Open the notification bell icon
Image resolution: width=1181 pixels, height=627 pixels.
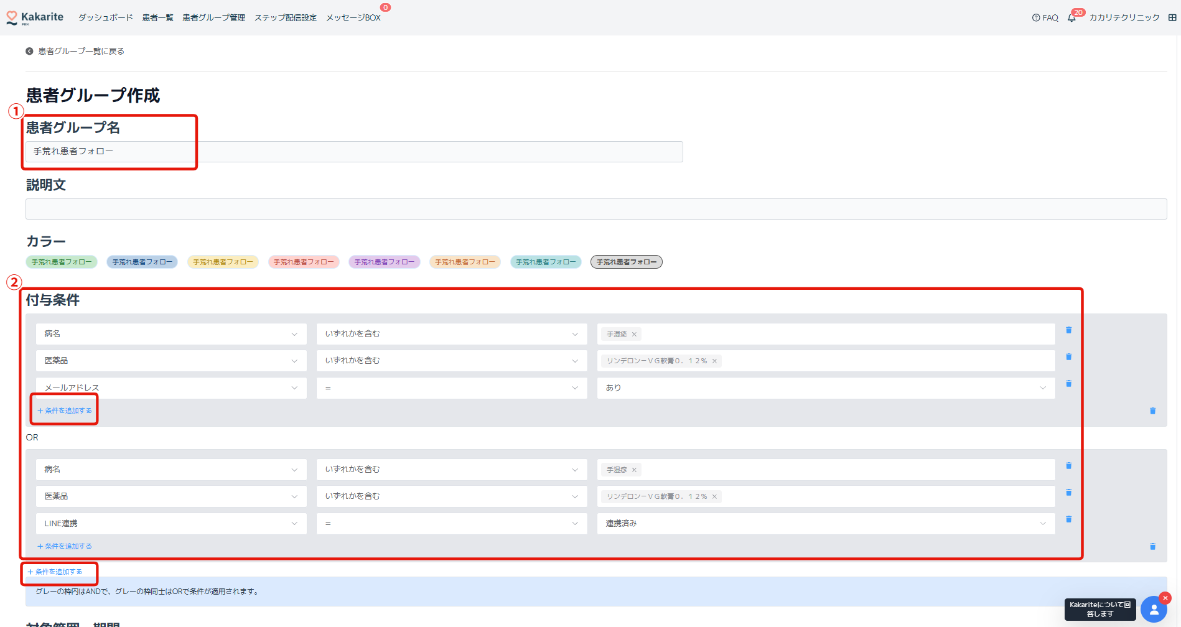1071,18
